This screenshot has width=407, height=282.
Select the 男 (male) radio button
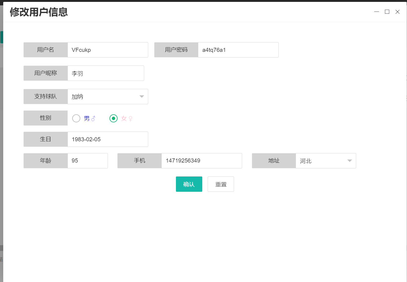76,118
